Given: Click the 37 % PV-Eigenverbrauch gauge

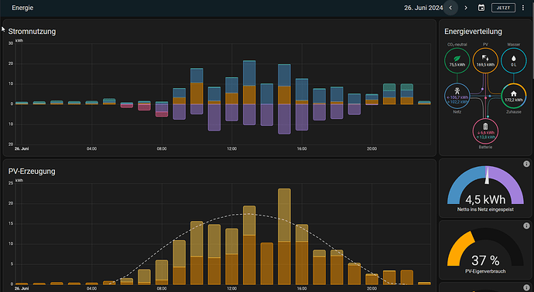Looking at the screenshot, I should tap(485, 251).
